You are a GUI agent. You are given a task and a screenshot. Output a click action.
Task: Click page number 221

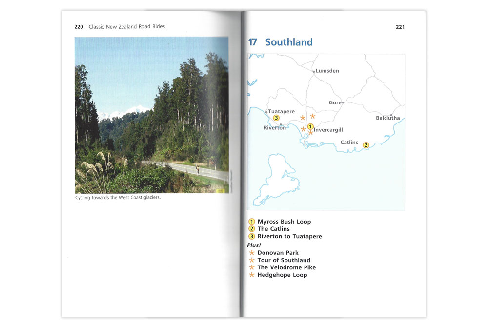click(400, 27)
